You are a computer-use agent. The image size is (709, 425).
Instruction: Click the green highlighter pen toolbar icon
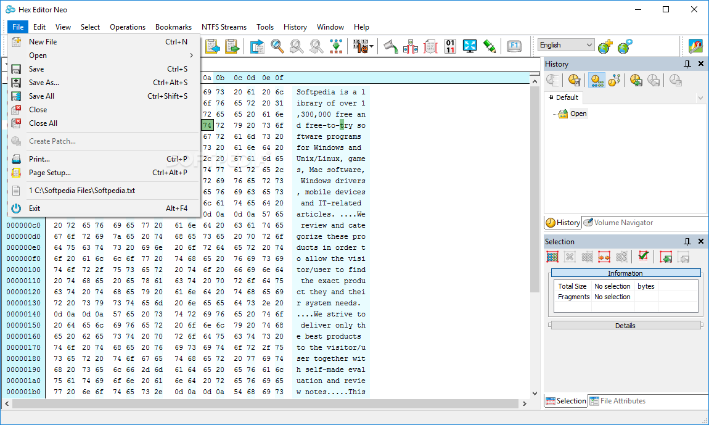point(490,46)
